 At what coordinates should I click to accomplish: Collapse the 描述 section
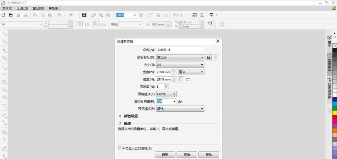(x=120, y=124)
